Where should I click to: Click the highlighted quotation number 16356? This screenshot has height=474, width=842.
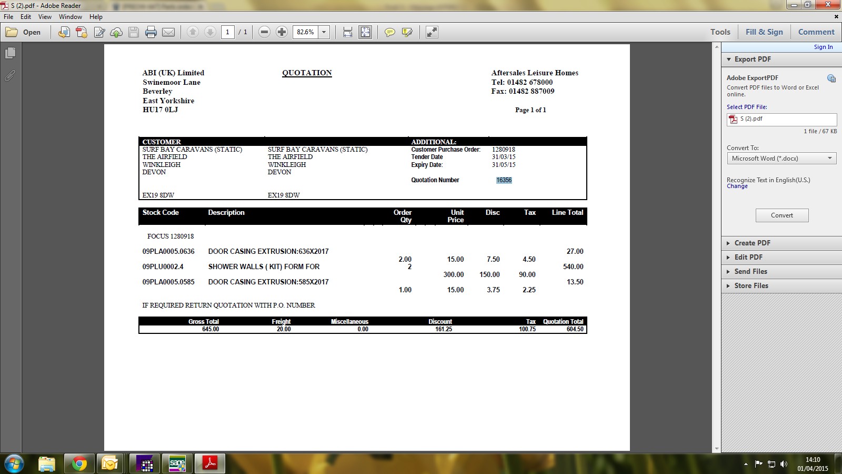coord(504,180)
